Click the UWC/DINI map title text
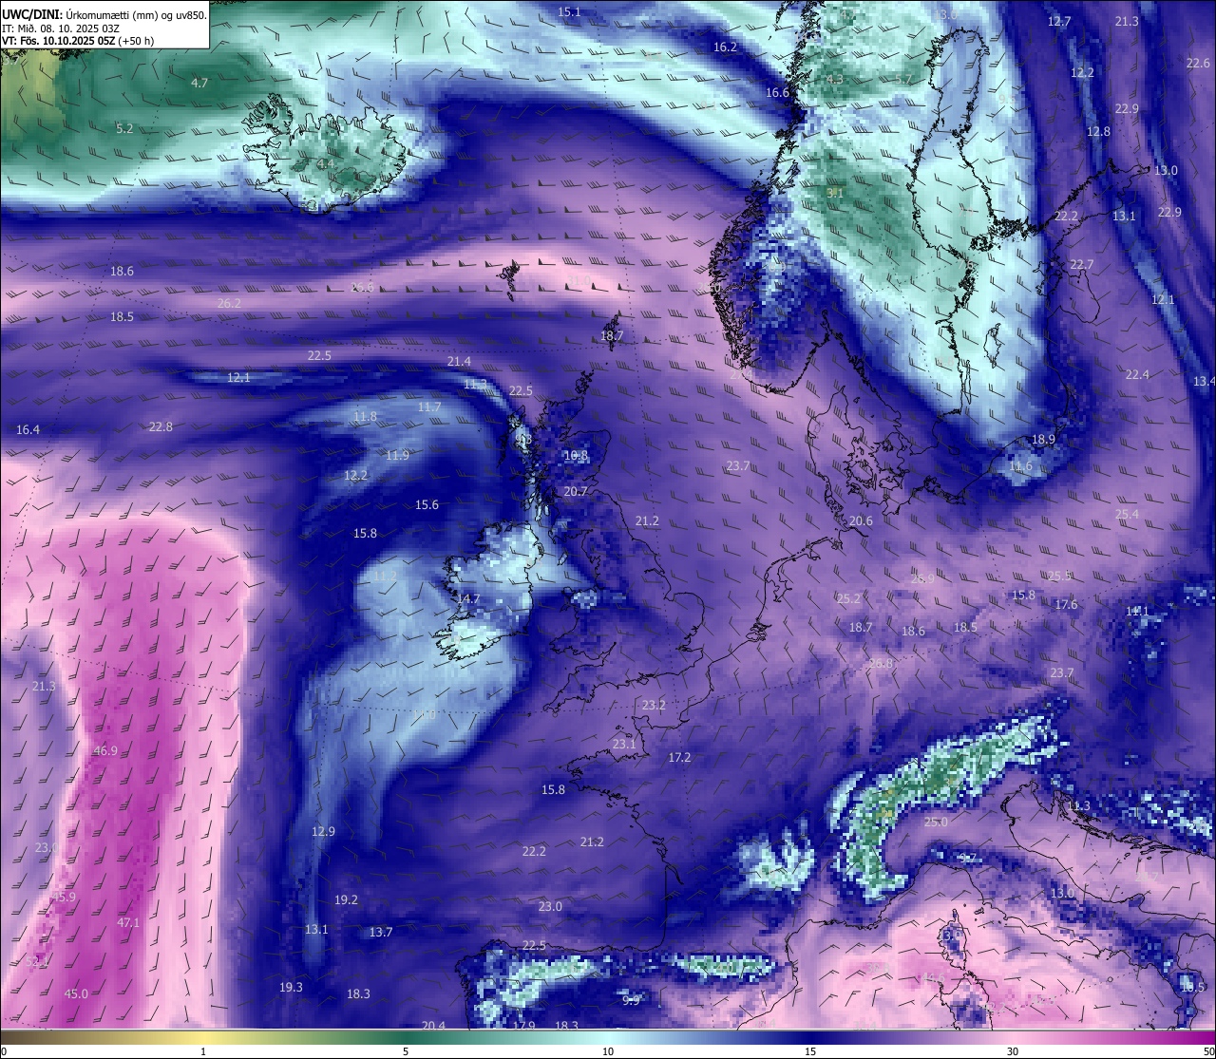This screenshot has height=1059, width=1216. point(104,14)
